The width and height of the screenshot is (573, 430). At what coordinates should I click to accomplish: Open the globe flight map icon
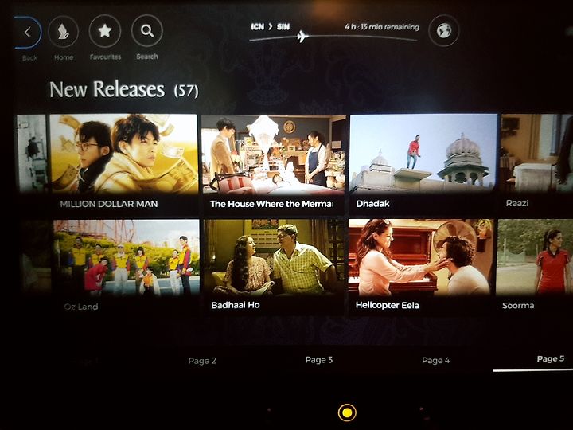point(443,30)
